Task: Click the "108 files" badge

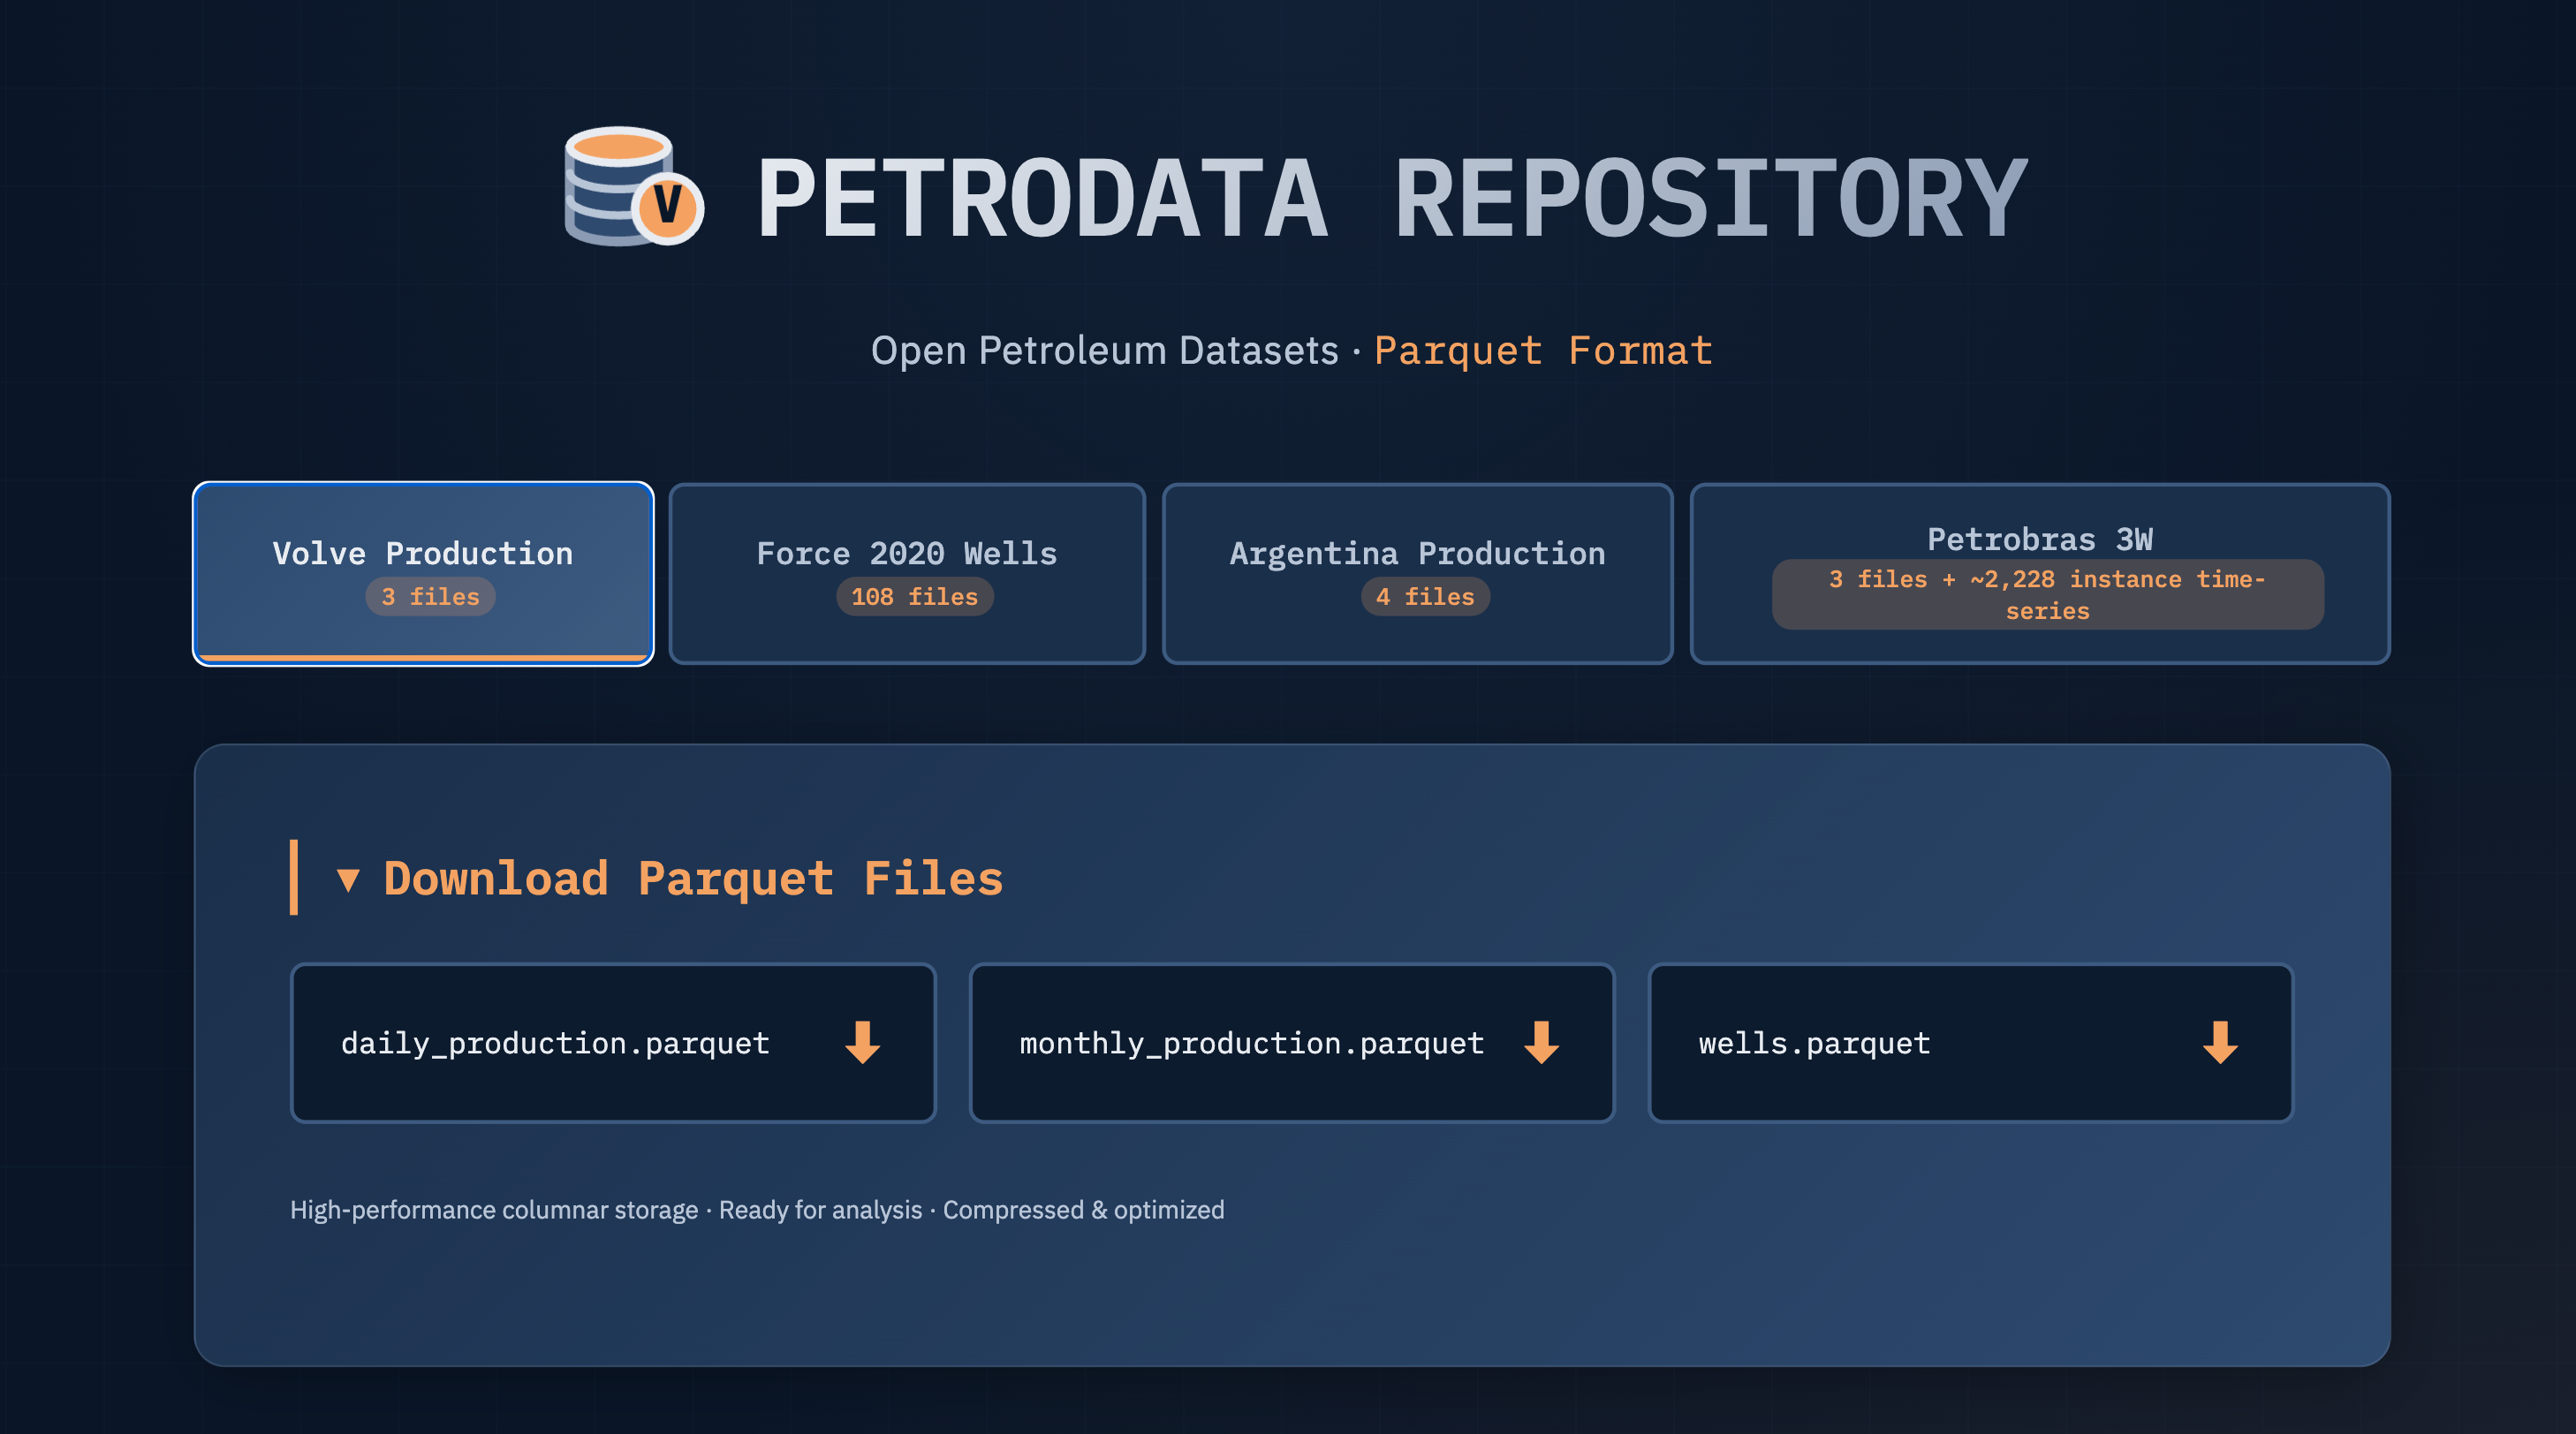Action: (x=915, y=597)
